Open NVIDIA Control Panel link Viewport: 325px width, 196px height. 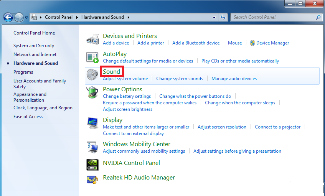point(131,163)
